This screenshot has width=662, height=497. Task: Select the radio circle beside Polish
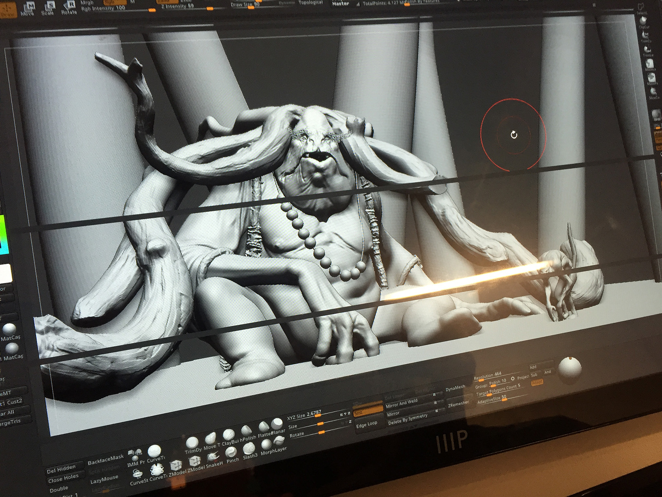512,378
